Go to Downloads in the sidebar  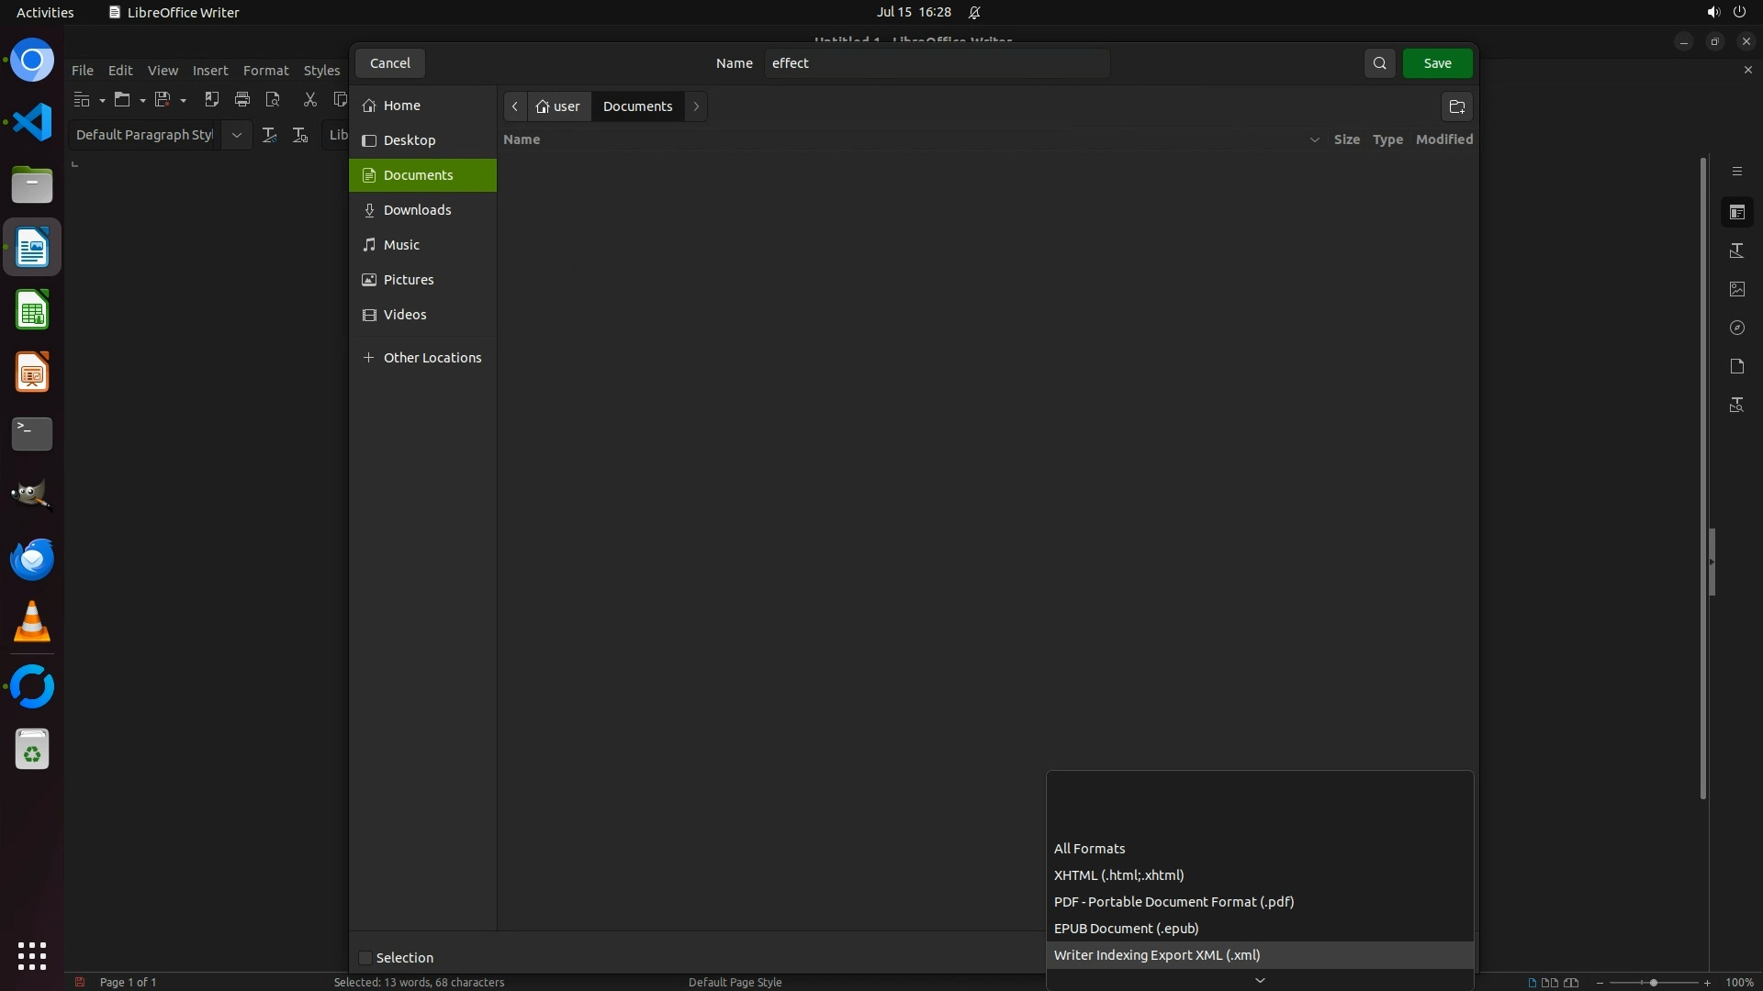click(x=417, y=210)
